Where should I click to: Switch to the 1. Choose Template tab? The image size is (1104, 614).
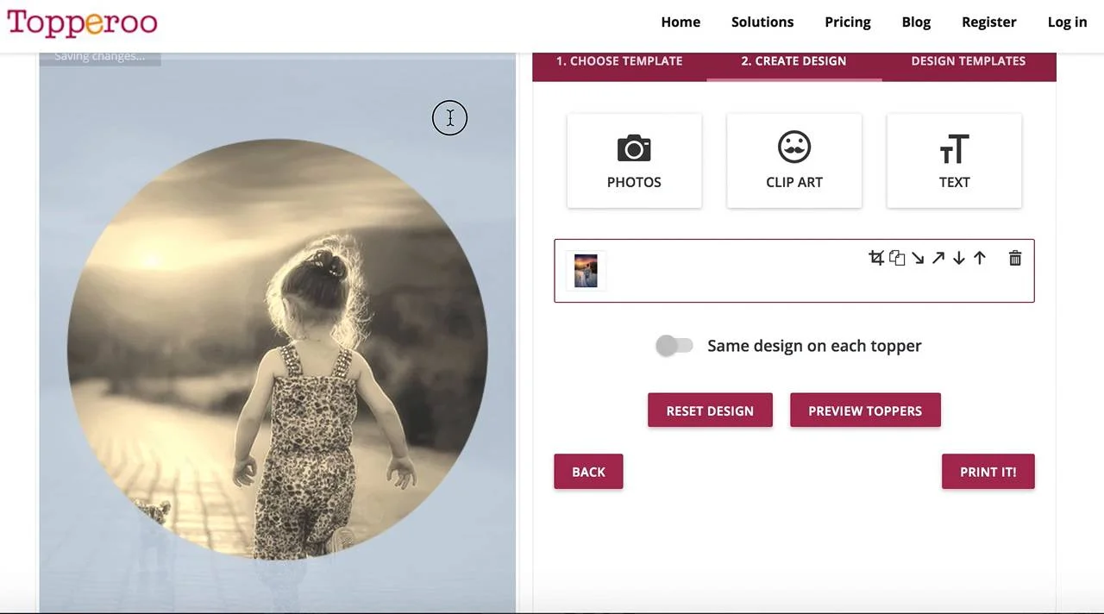pyautogui.click(x=619, y=61)
